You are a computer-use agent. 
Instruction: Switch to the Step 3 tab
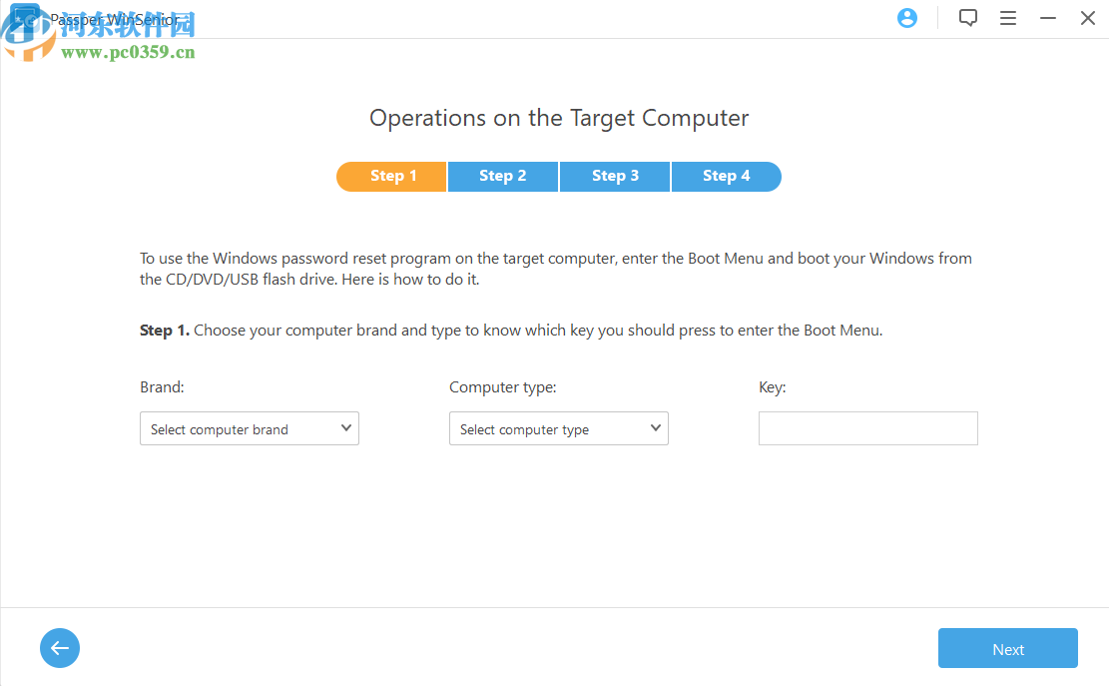coord(615,176)
